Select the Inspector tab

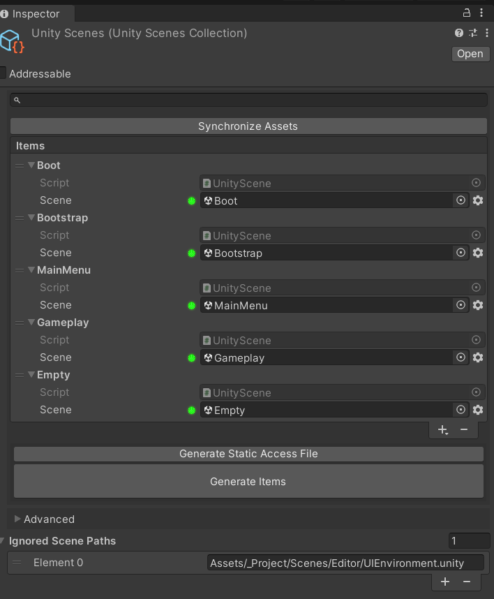[x=35, y=13]
